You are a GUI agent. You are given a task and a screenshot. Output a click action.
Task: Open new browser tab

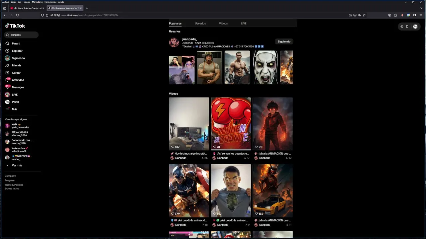pos(87,8)
